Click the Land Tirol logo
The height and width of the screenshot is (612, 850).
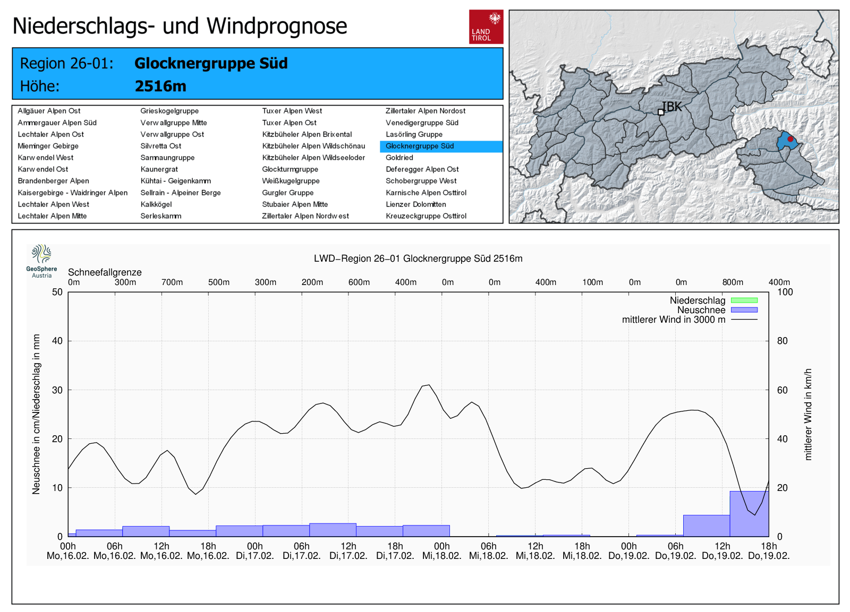click(x=486, y=27)
